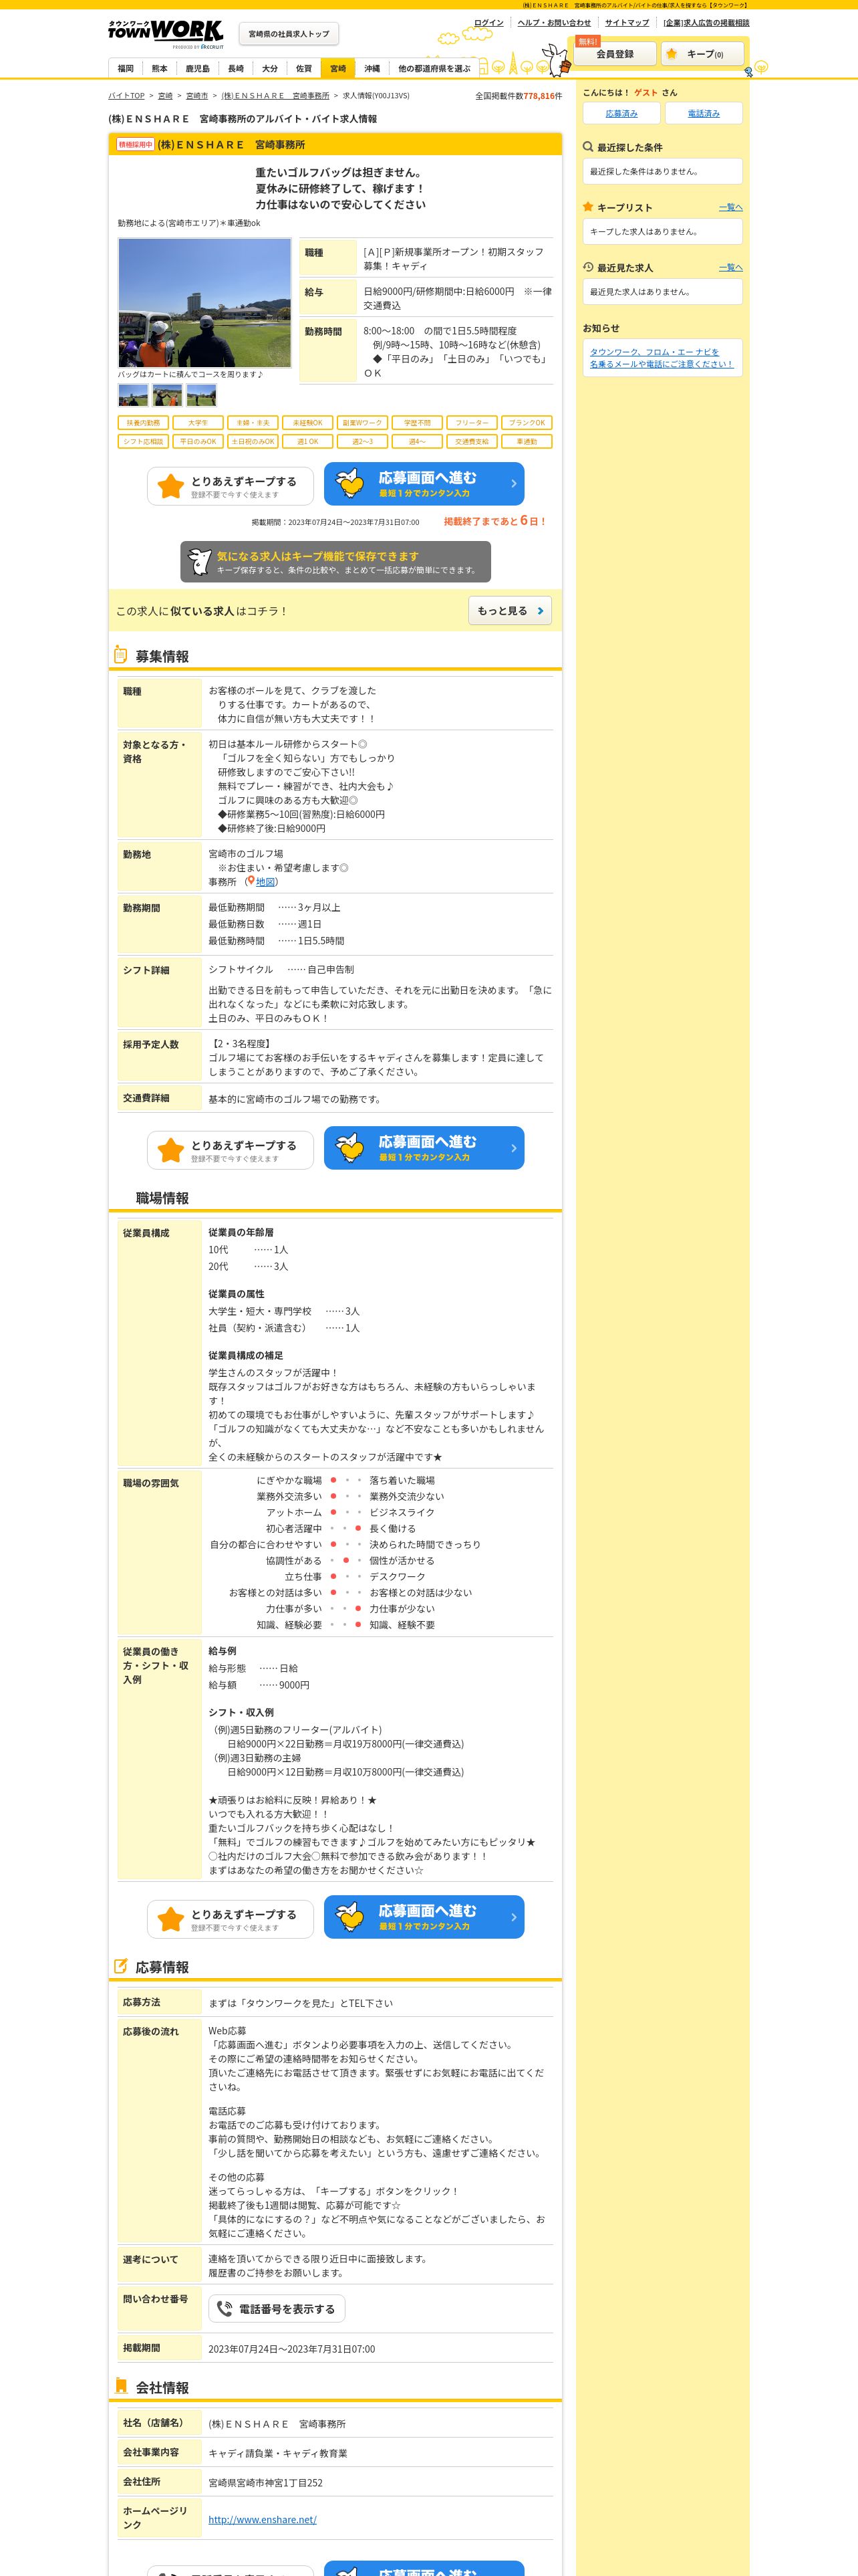The image size is (858, 2576).
Task: Click the 副業Wワーク tag
Action: tap(362, 423)
